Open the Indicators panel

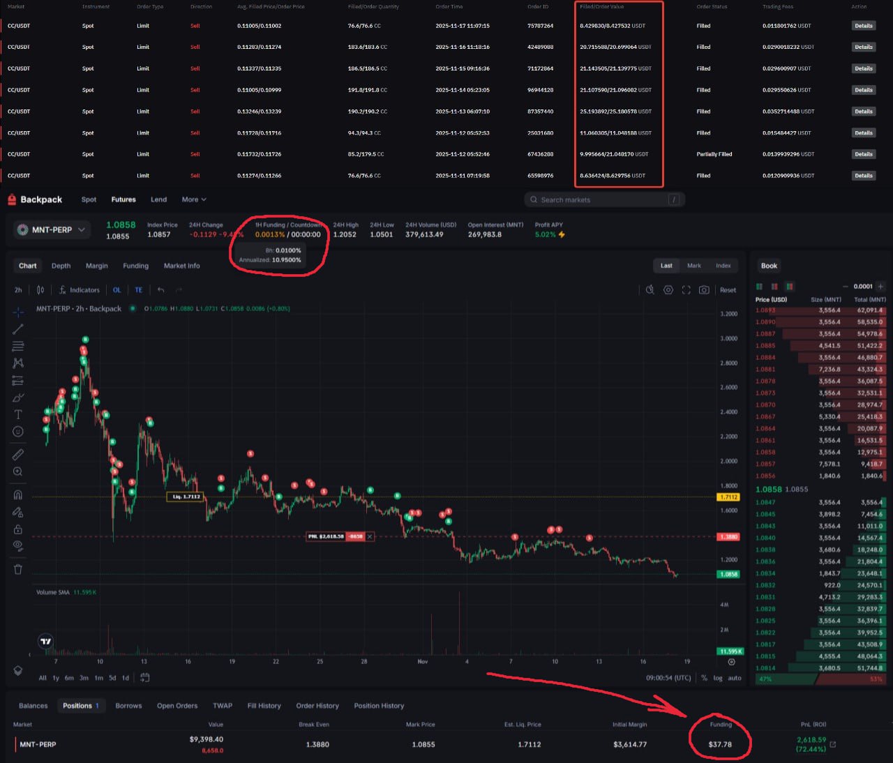(79, 290)
